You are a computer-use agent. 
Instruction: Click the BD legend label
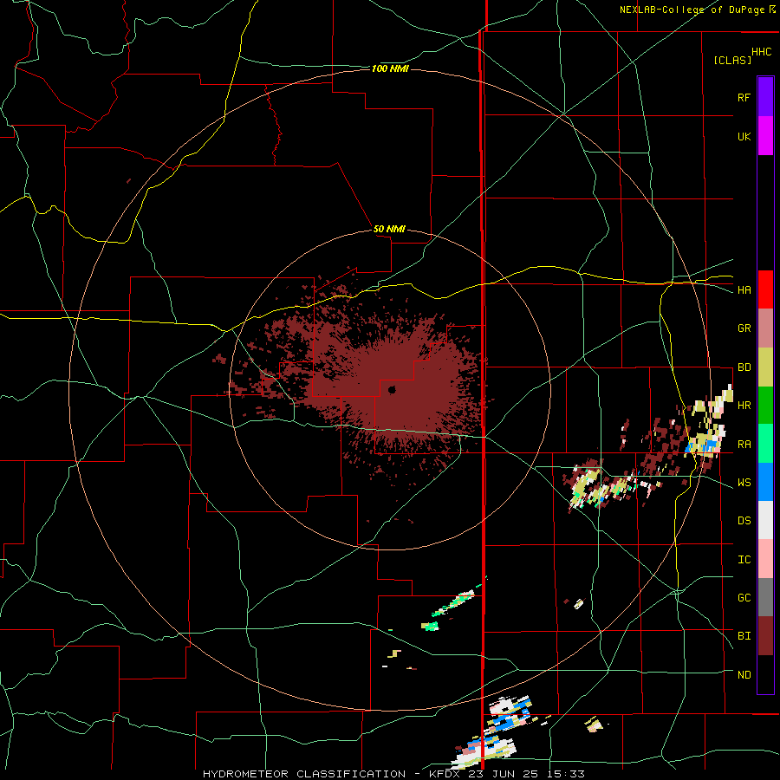click(744, 367)
